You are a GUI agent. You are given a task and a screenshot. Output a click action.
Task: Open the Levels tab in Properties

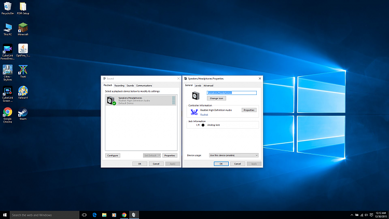[x=198, y=86]
